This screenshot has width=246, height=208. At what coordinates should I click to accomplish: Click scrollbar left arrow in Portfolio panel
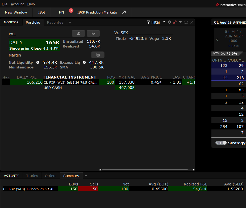100,170
